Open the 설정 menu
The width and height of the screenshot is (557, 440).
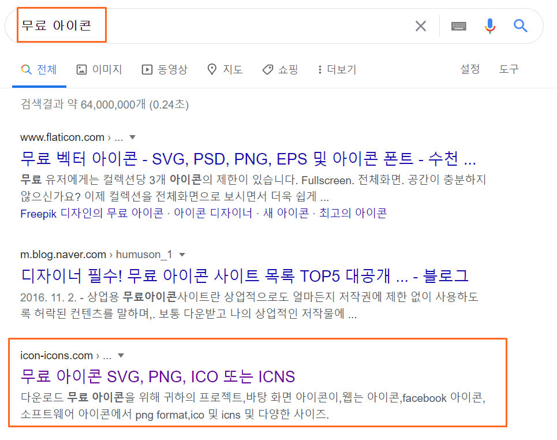(x=470, y=69)
